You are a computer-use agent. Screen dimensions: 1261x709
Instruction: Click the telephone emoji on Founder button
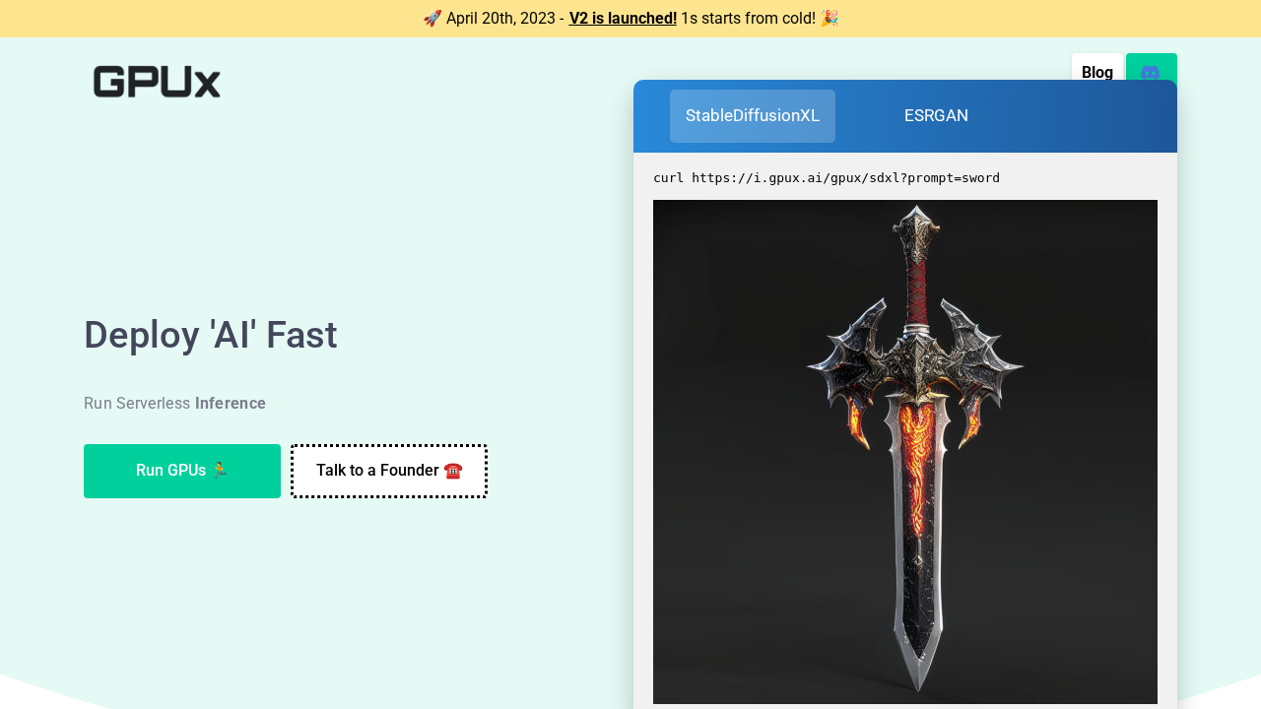453,471
